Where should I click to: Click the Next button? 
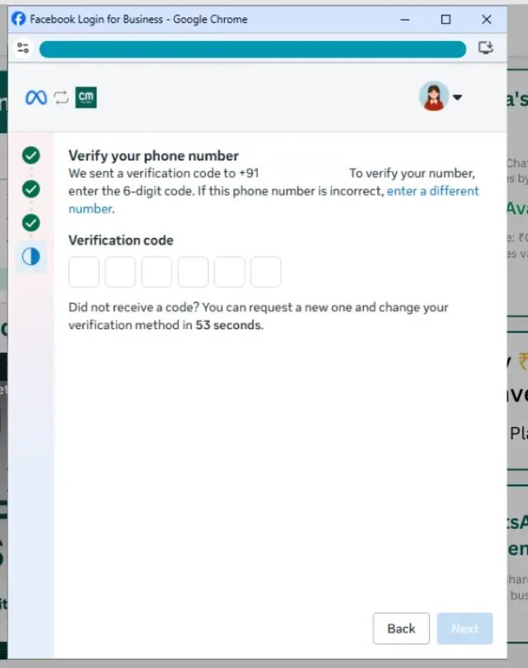[x=465, y=629]
